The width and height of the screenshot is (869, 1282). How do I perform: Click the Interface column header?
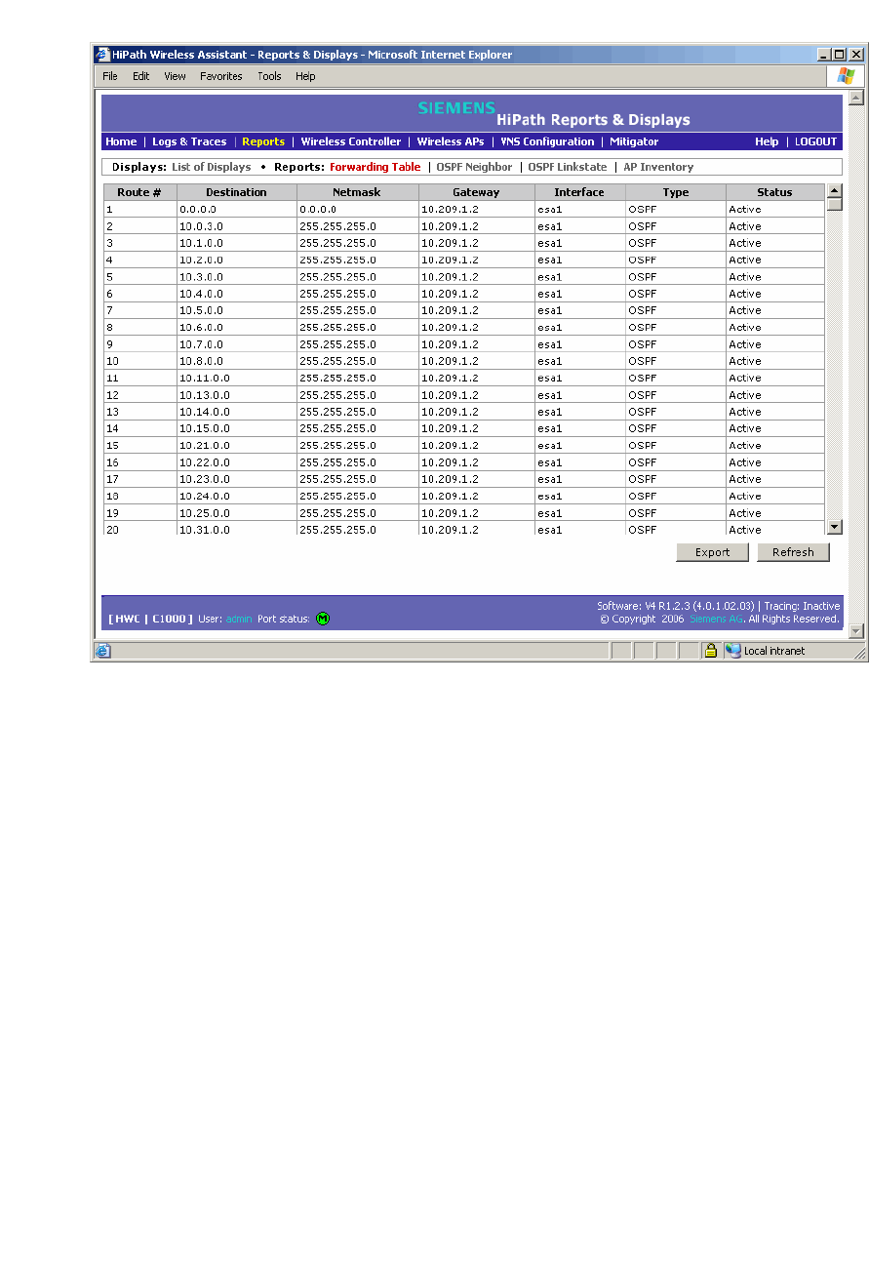[x=579, y=192]
